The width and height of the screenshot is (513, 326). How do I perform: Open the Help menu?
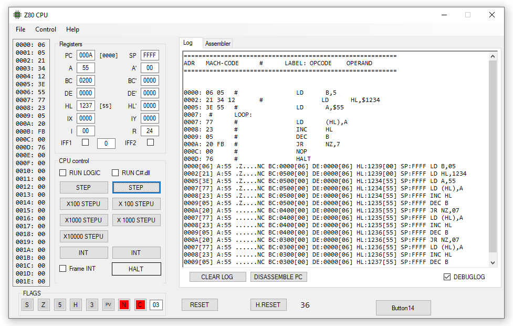[72, 29]
